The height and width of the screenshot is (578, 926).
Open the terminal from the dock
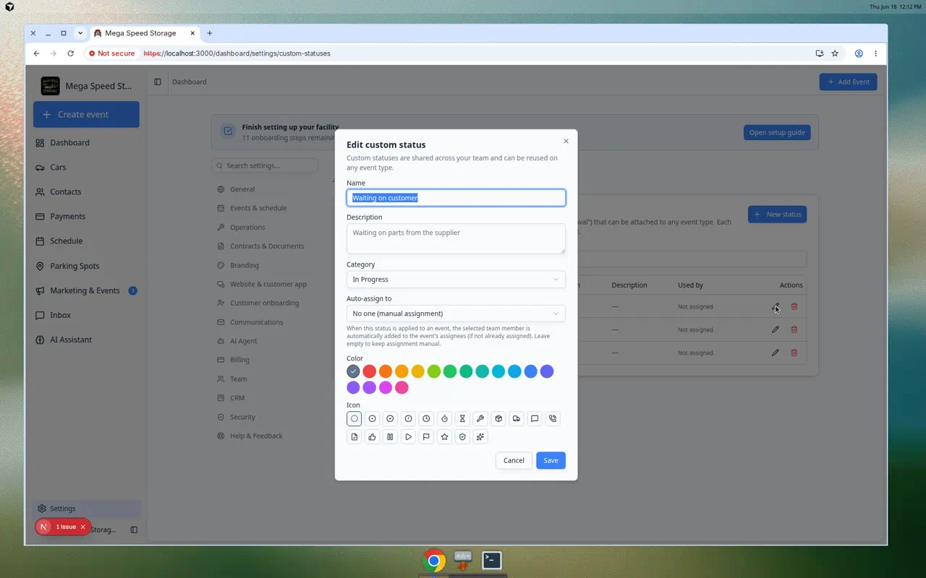coord(492,560)
